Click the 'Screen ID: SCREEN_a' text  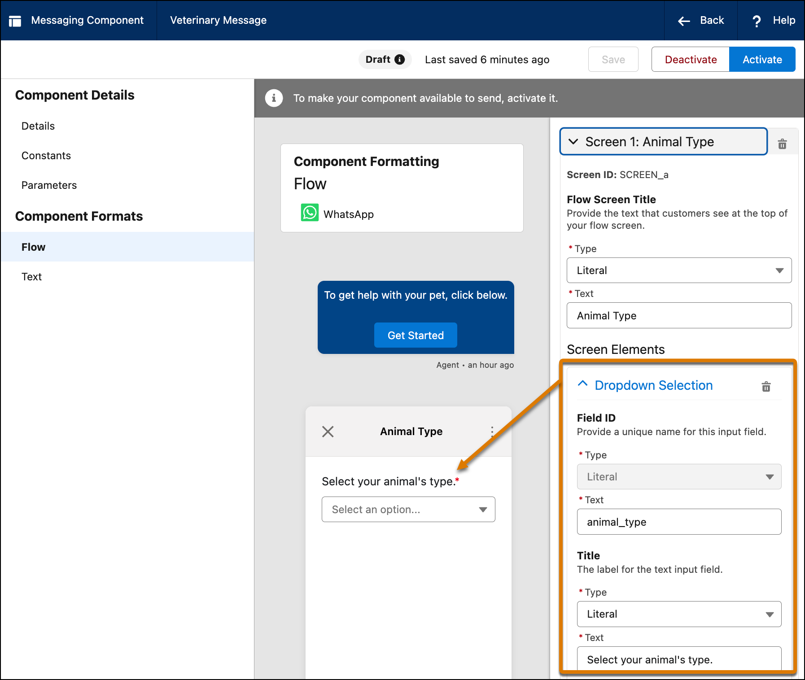pos(617,174)
